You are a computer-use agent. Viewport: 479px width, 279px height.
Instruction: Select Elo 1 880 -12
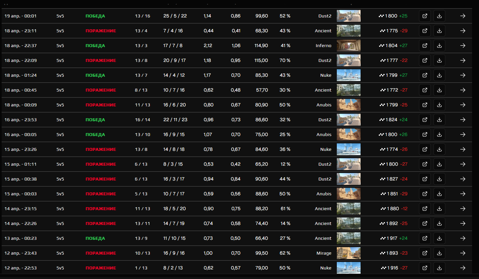[394, 209]
